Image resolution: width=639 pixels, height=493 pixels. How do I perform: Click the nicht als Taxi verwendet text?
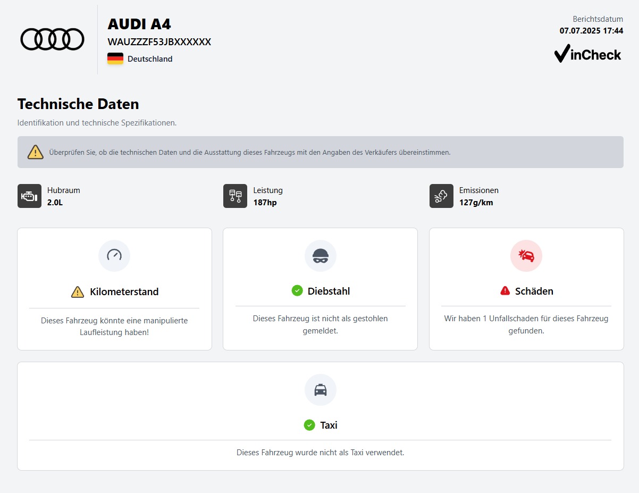pos(321,453)
